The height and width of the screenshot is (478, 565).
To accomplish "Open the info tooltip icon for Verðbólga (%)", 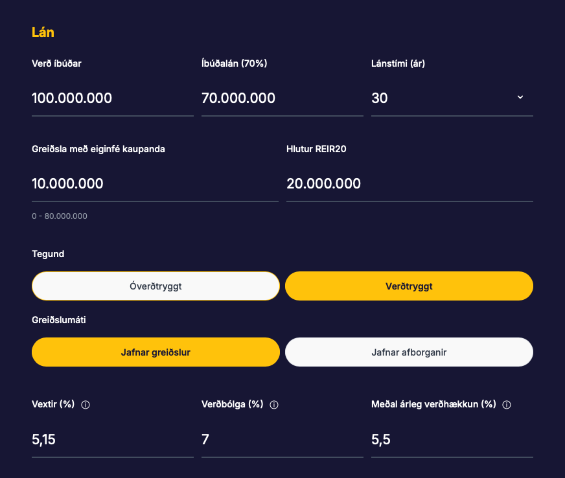I will point(273,405).
